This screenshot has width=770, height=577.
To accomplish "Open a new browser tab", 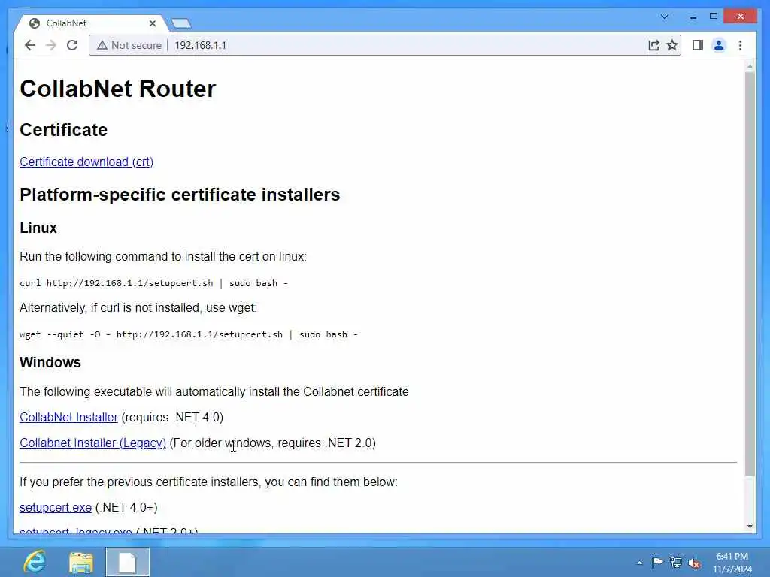I will pos(181,23).
